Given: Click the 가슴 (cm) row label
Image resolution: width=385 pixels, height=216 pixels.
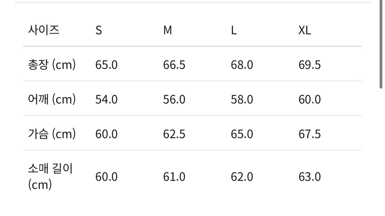Looking at the screenshot, I should (52, 134).
